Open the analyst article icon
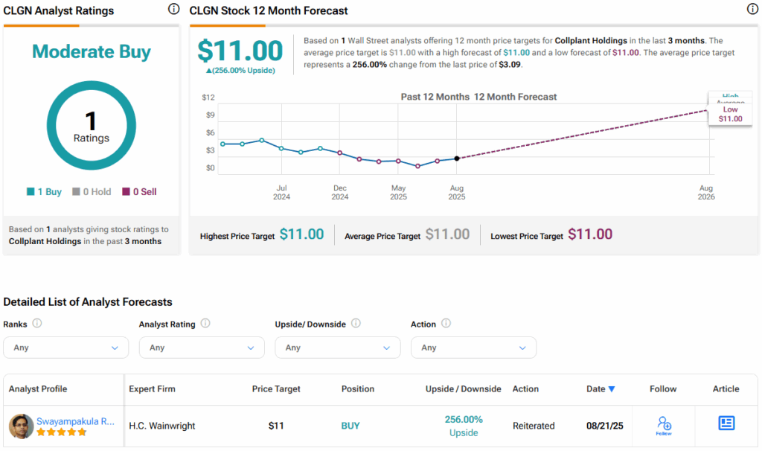This screenshot has height=451, width=762. click(726, 423)
